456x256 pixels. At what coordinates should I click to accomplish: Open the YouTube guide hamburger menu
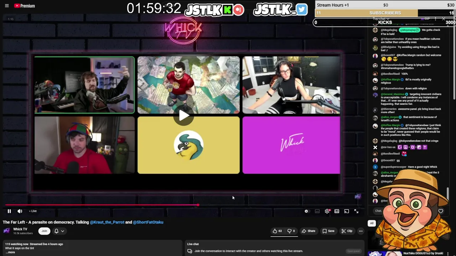(x=7, y=6)
